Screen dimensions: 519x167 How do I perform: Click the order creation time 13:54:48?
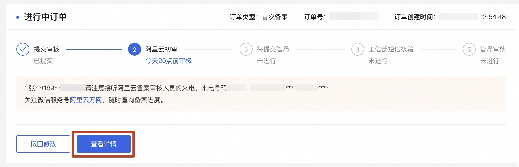[x=493, y=17]
